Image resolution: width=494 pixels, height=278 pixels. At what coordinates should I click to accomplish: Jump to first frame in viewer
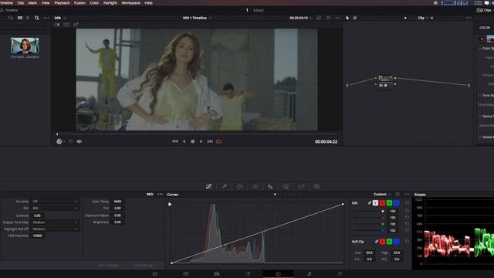(175, 141)
